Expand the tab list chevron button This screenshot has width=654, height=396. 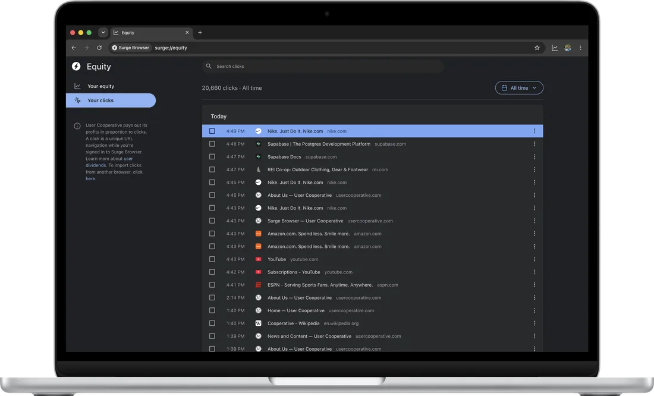pos(103,33)
